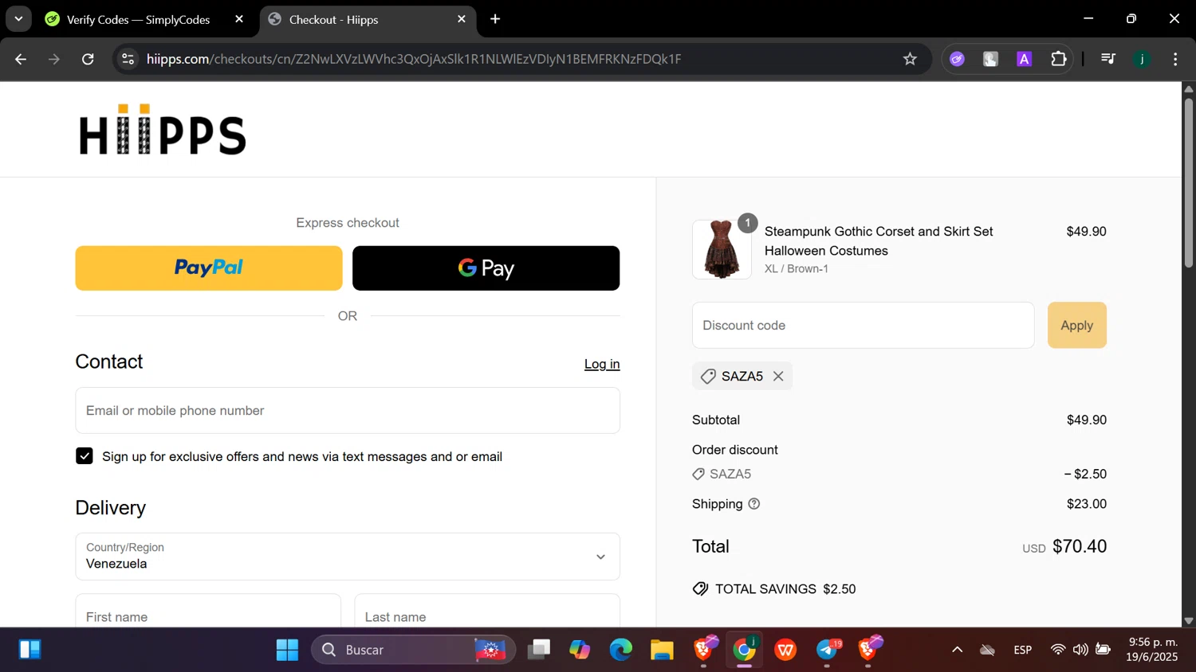This screenshot has width=1196, height=672.
Task: Open the purple circular extension icon
Action: [957, 59]
